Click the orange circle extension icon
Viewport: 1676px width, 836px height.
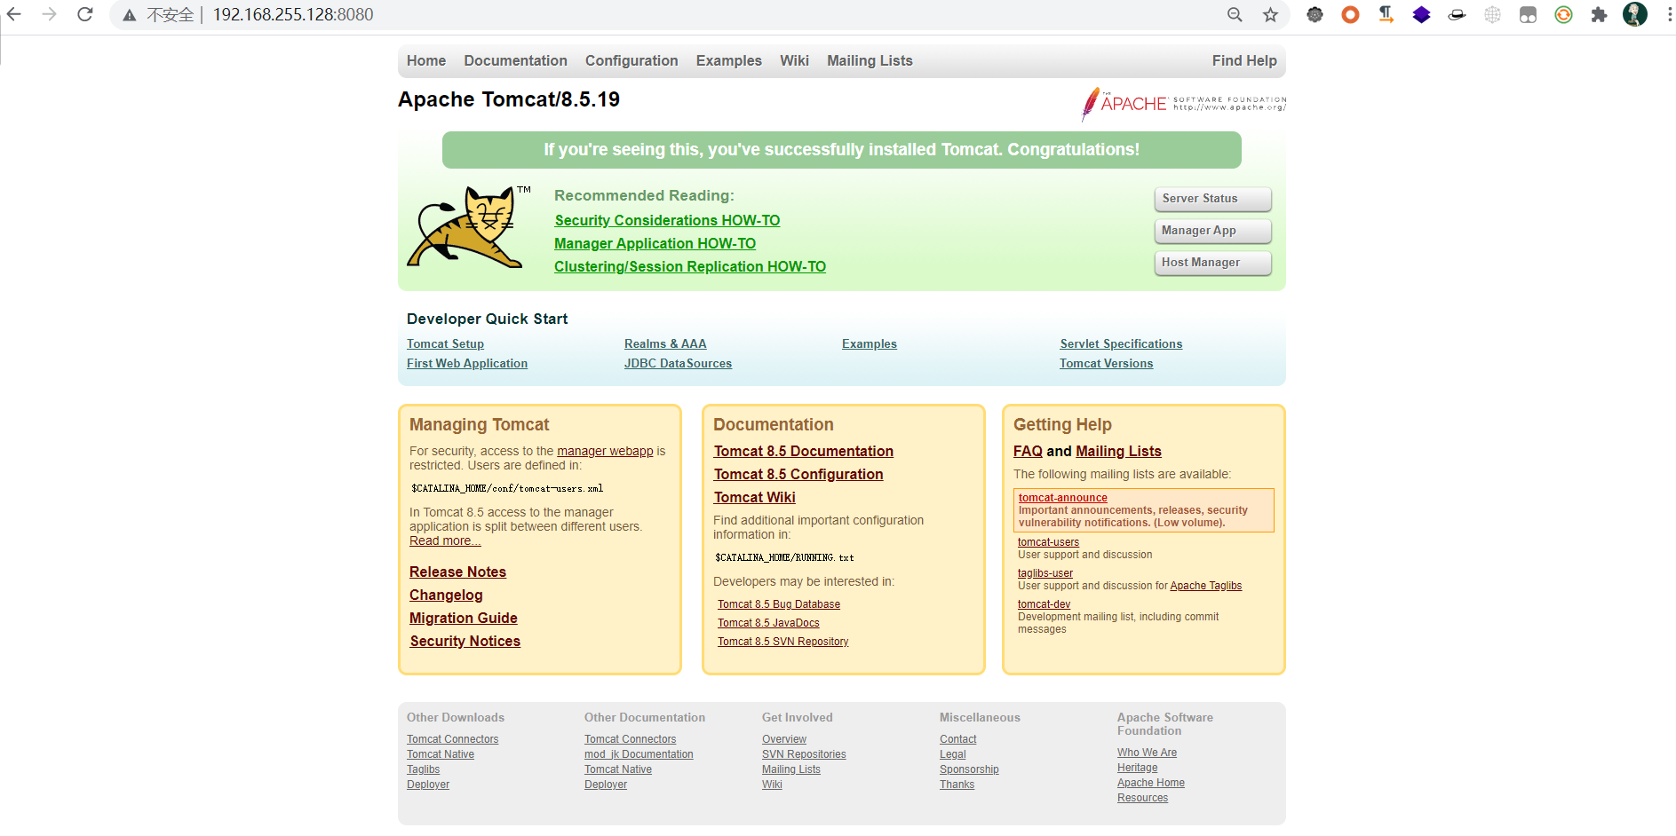(x=1350, y=14)
